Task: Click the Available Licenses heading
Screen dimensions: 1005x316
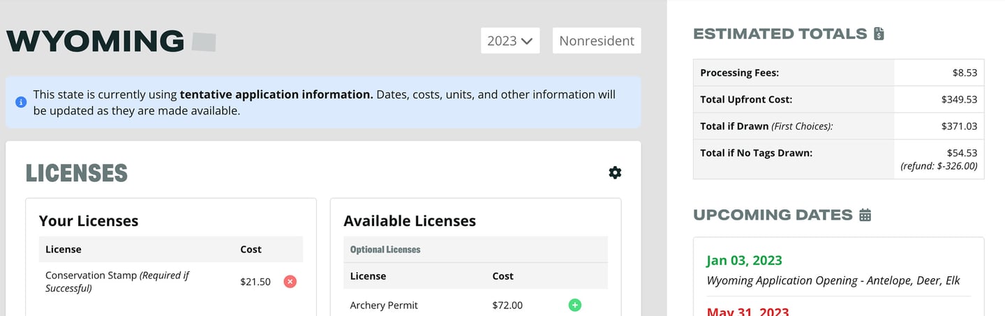Action: [410, 221]
